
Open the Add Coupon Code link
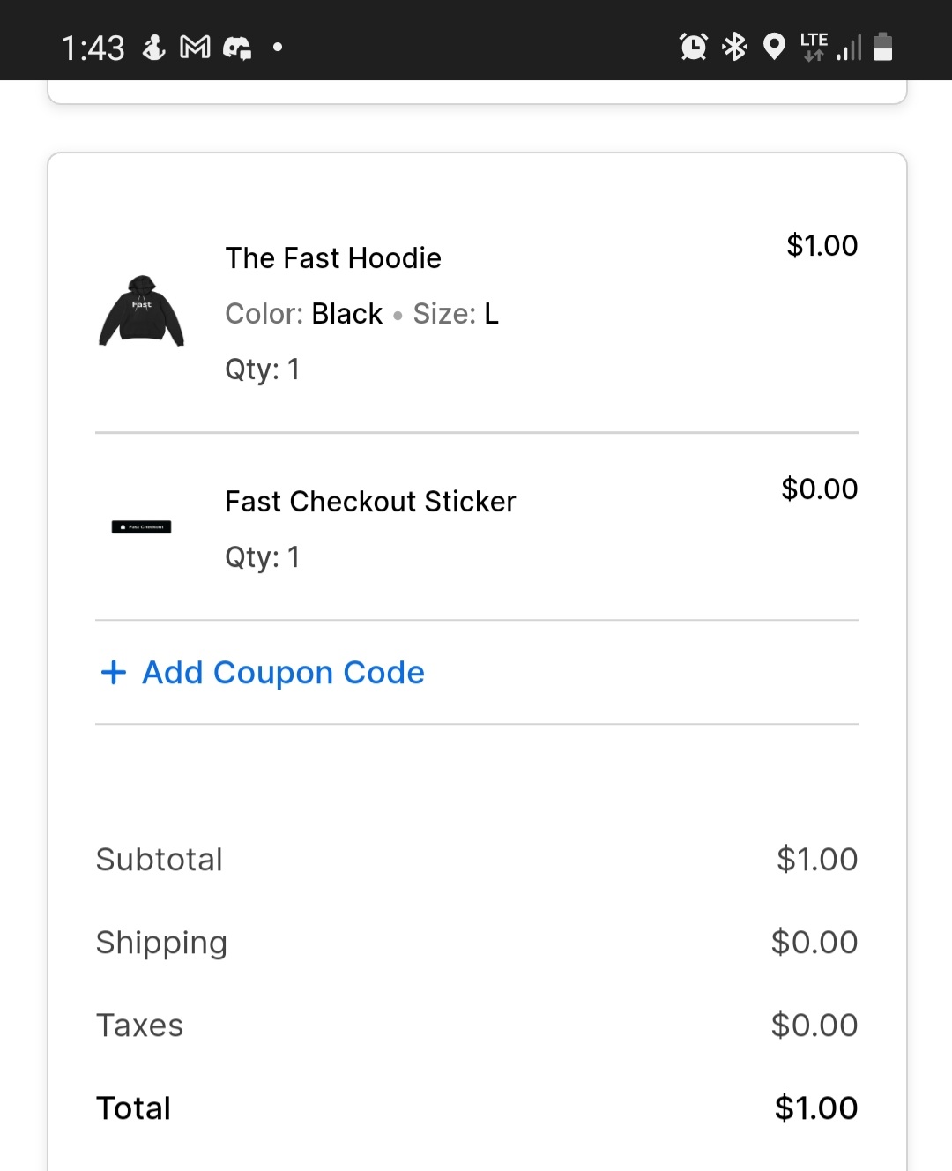[x=283, y=673]
